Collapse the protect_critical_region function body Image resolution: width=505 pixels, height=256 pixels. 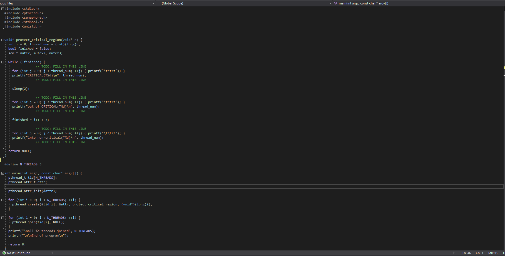click(x=2, y=39)
